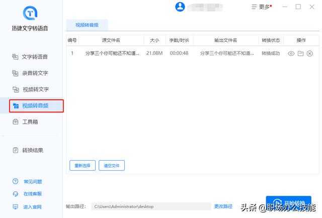
Task: Click the 字数/时长 column header
Action: [x=179, y=40]
